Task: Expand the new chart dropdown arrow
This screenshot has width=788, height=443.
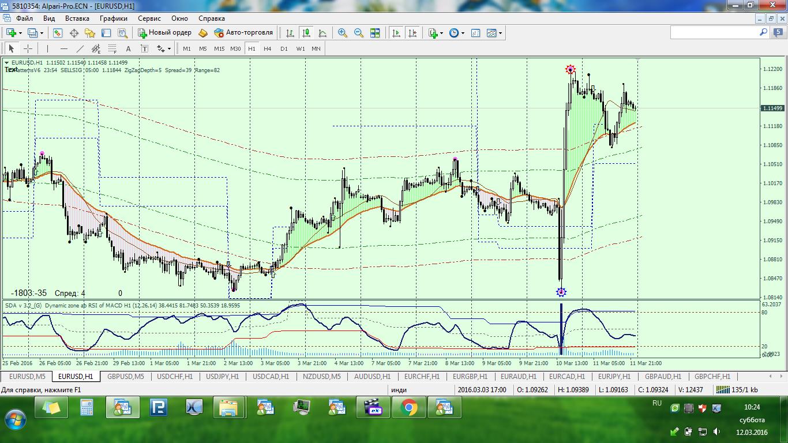Action: point(21,33)
